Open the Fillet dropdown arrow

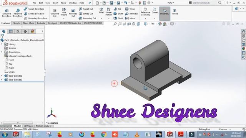[101, 19]
